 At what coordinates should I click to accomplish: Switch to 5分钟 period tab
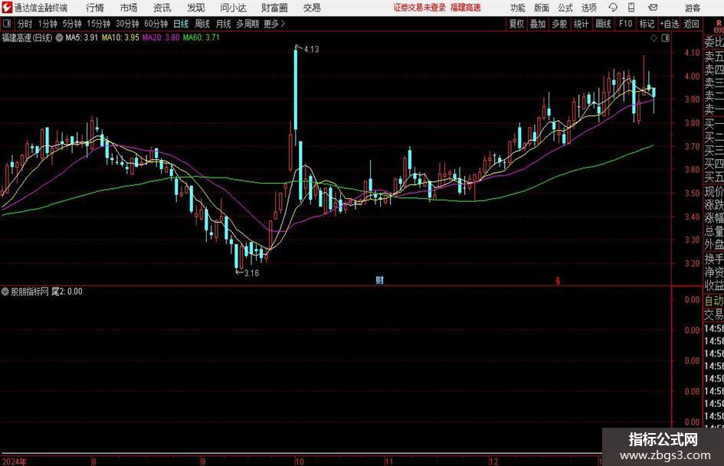[x=71, y=24]
